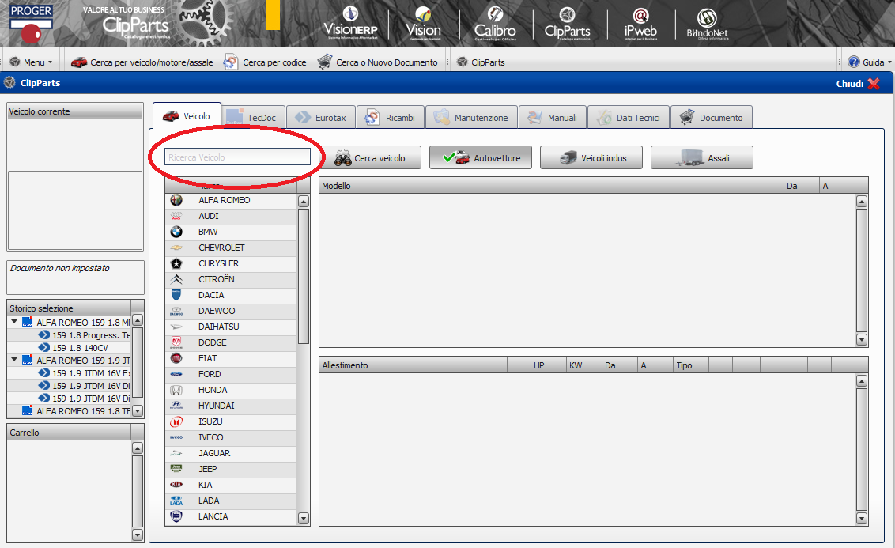Click Cerca per veicolo/motore/assale
Viewport: 895px width, 548px height.
[142, 62]
